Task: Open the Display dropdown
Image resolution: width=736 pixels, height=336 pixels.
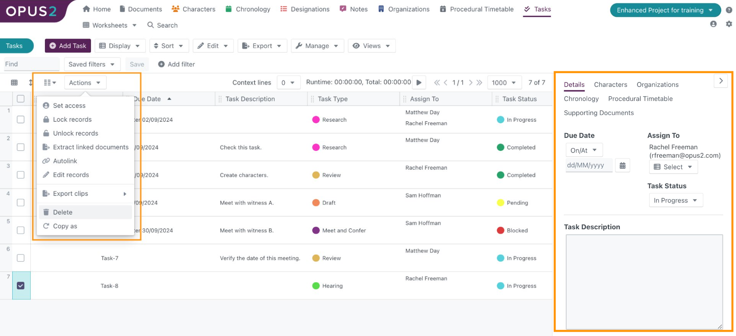Action: coord(120,46)
